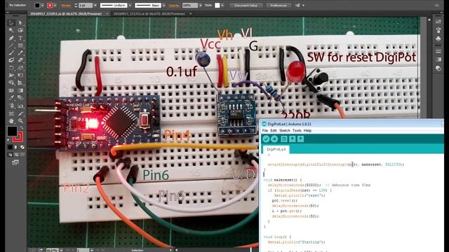The width and height of the screenshot is (449, 252).
Task: Select the Perspective Grid tool
Action: pos(20,83)
